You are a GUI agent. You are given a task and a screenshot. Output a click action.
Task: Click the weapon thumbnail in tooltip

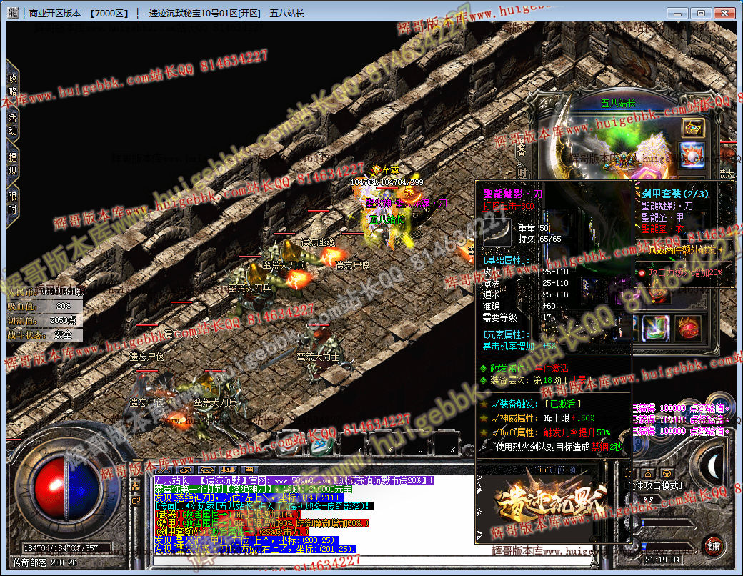coord(497,232)
